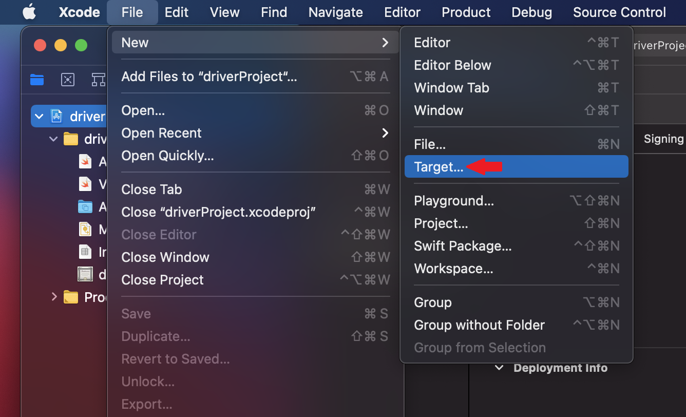Collapse the Deployment Info section
686x417 pixels.
[499, 368]
